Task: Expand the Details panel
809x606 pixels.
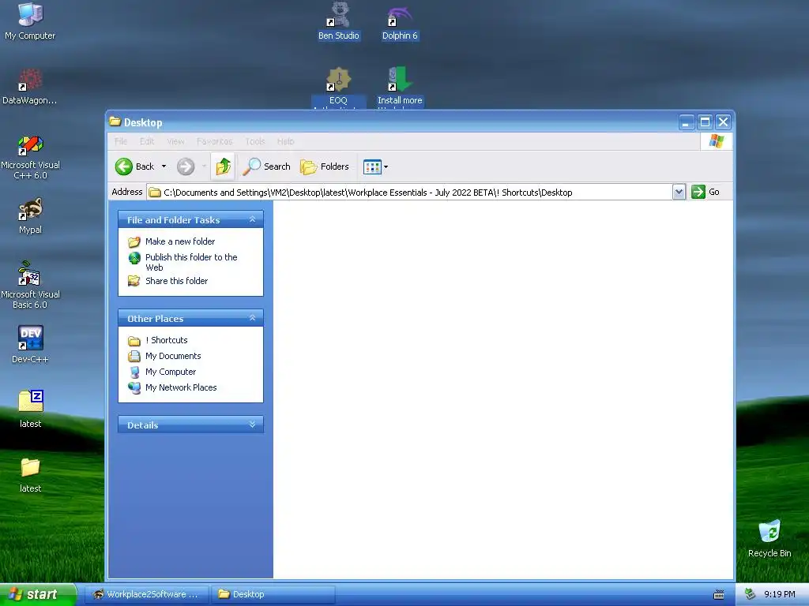Action: coord(252,425)
